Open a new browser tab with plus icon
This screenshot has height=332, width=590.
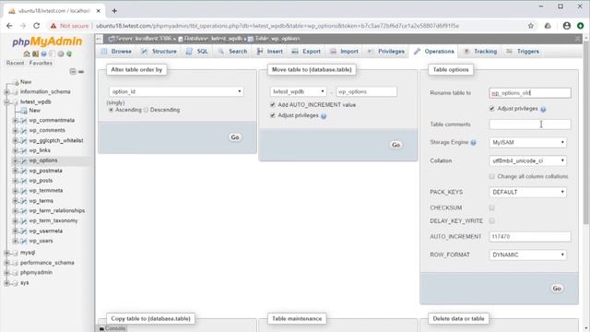tap(114, 11)
